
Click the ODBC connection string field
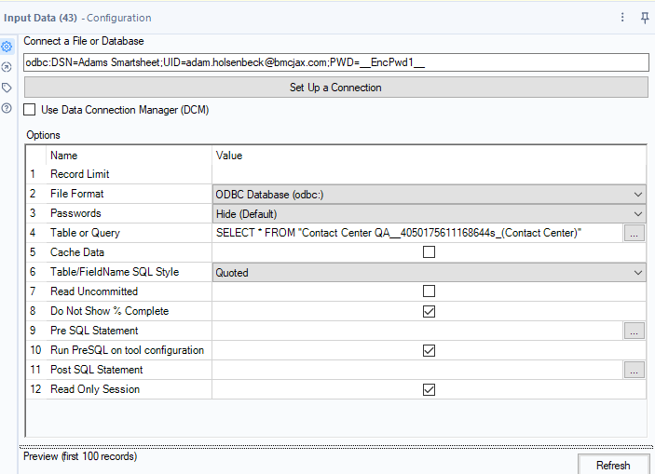point(335,62)
